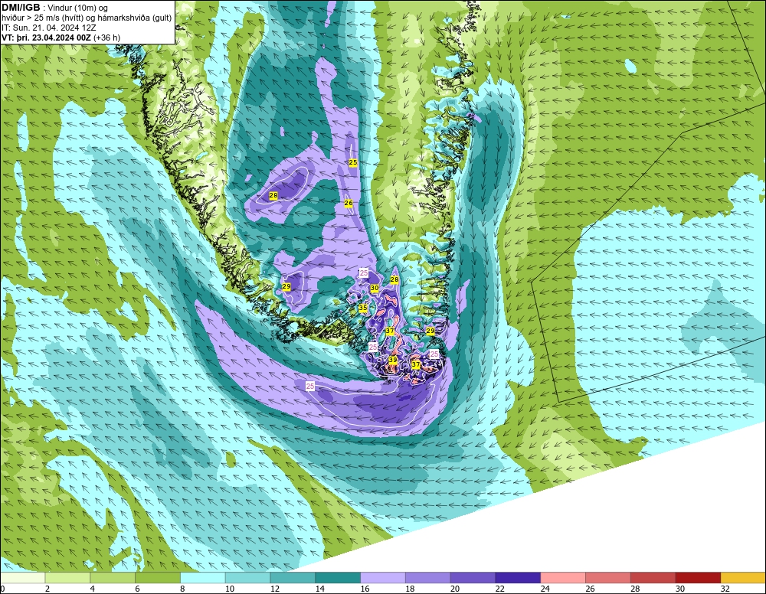Click the 30–32 dark red legend swatch
766x594 pixels.
click(698, 578)
